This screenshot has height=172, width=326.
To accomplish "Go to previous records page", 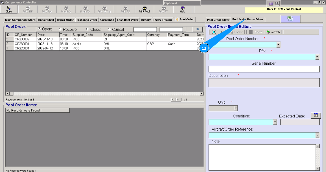I will 173,100.
